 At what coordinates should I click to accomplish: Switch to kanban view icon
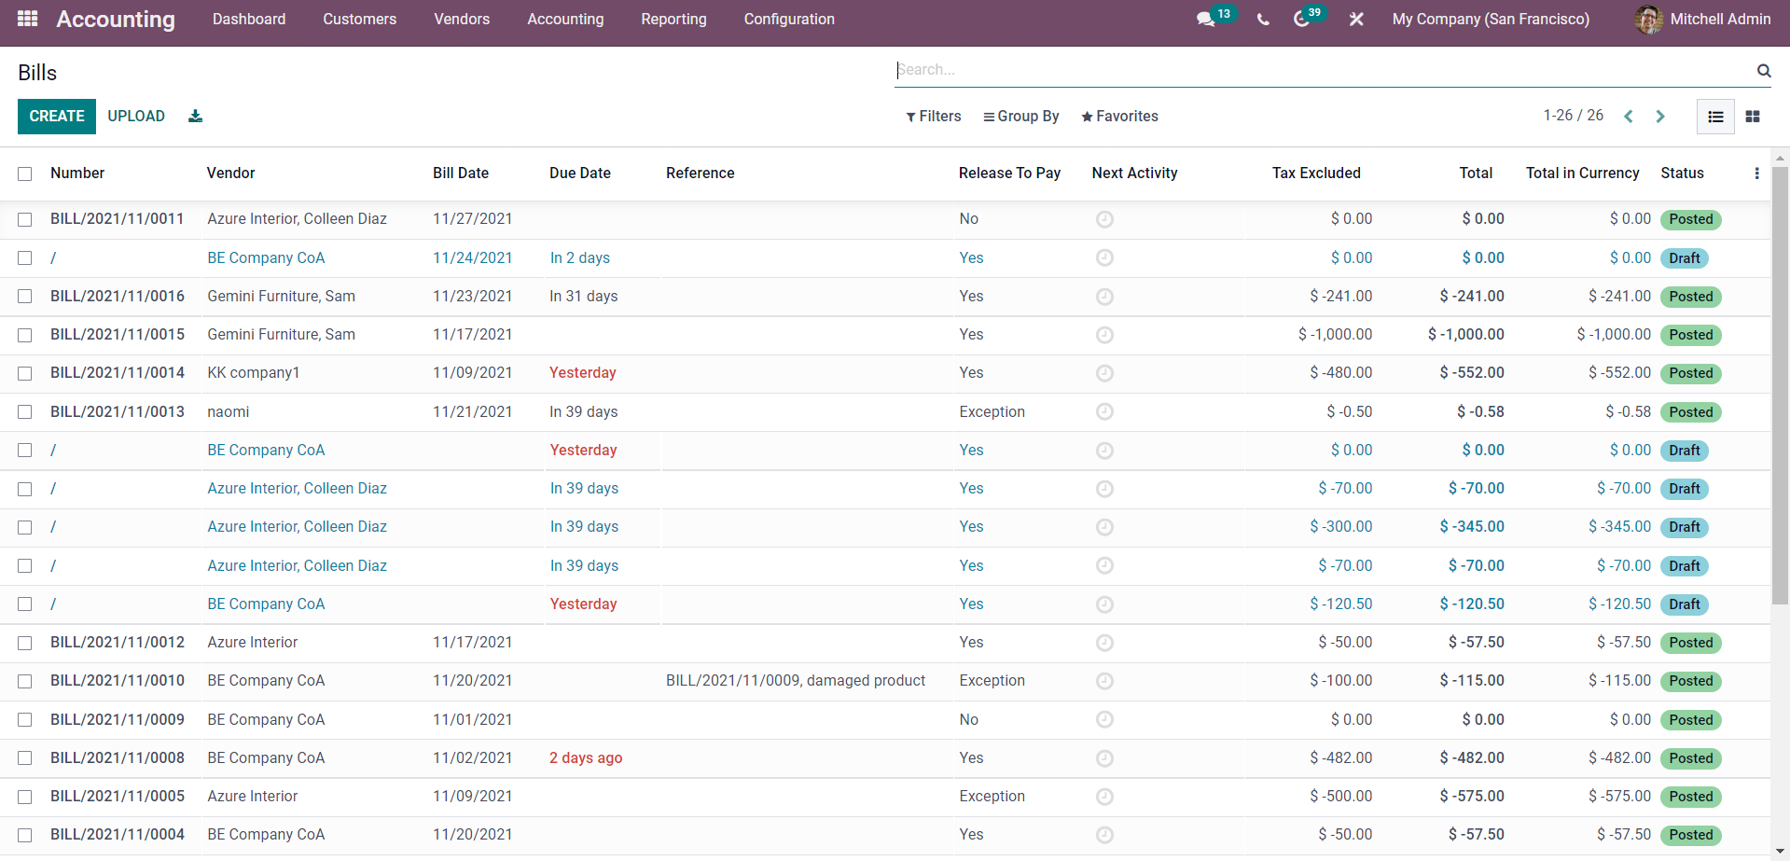coord(1753,117)
